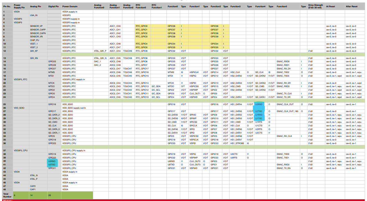Select the 'Power Domain' column header

[x=77, y=6]
